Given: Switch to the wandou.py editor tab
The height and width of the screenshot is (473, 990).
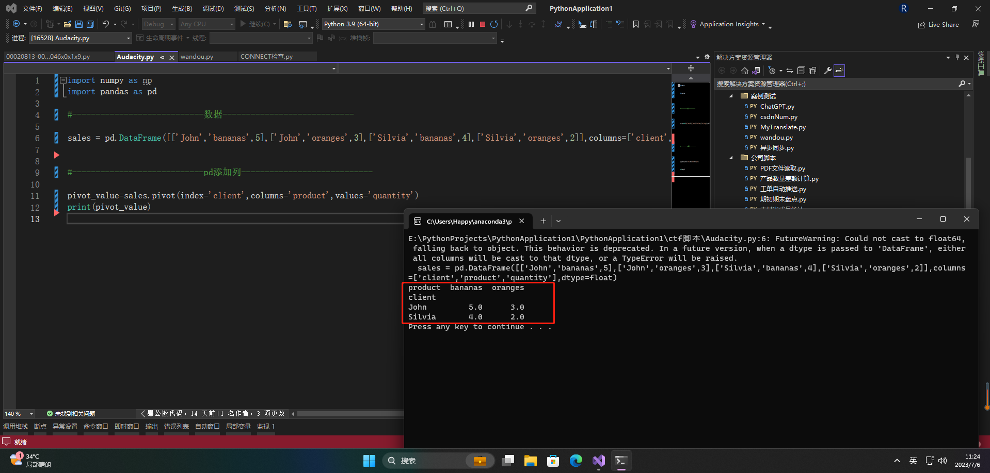Looking at the screenshot, I should pos(197,57).
